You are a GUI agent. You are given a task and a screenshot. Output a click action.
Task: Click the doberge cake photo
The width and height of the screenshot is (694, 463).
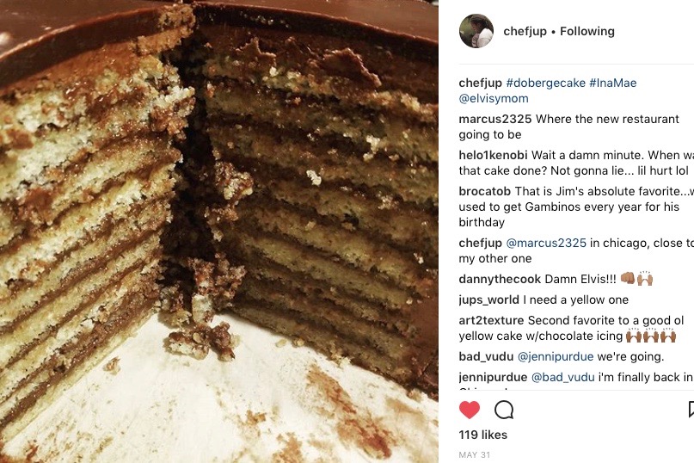(x=219, y=231)
